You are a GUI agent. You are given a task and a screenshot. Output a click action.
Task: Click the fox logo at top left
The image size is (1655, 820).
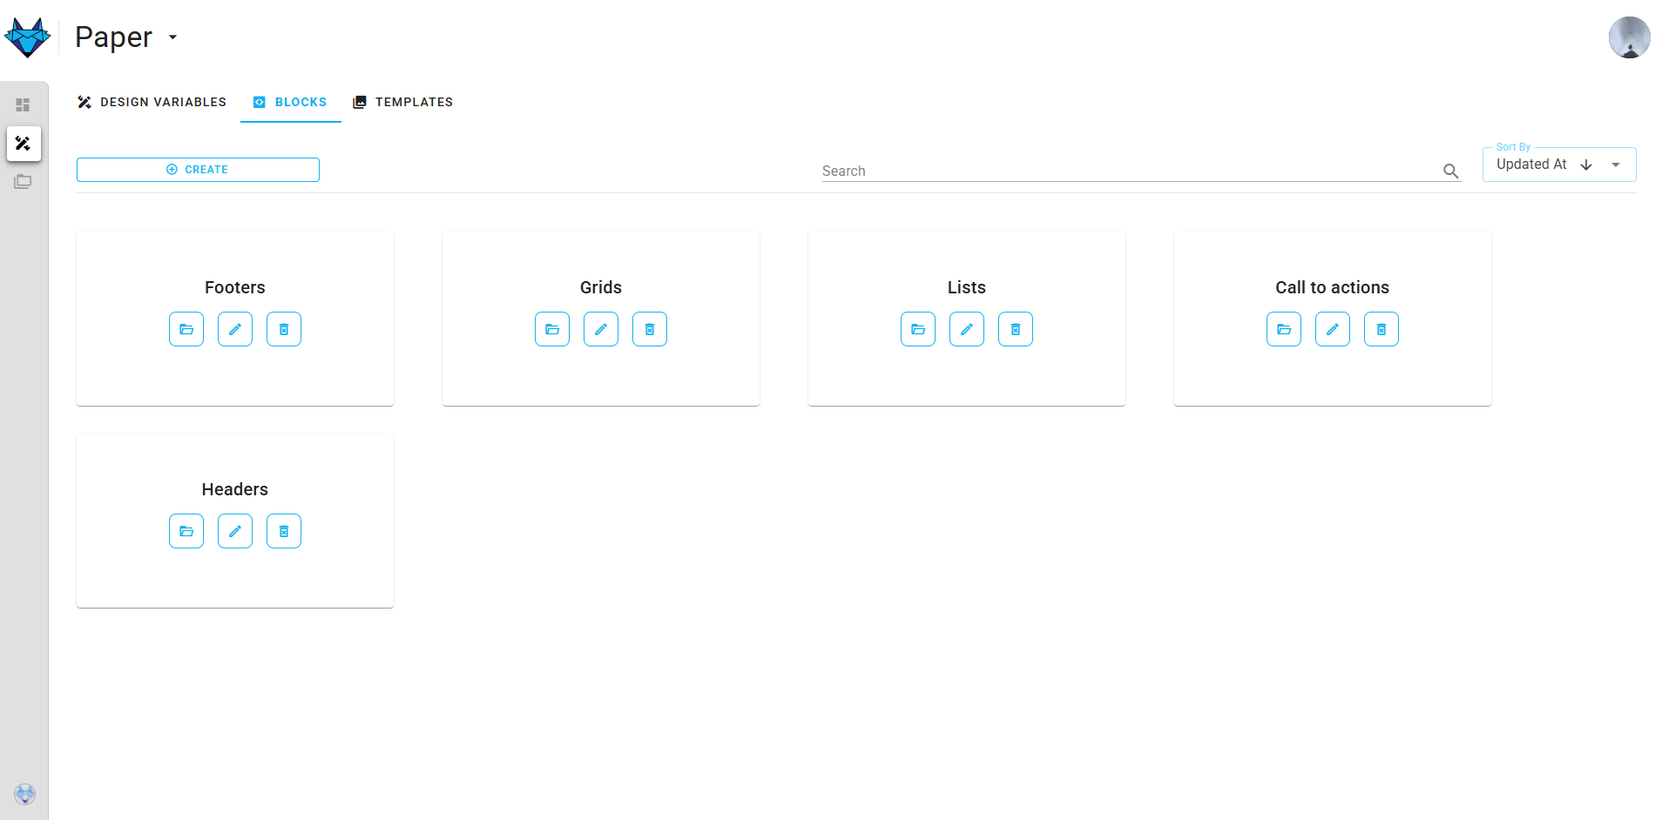tap(28, 37)
